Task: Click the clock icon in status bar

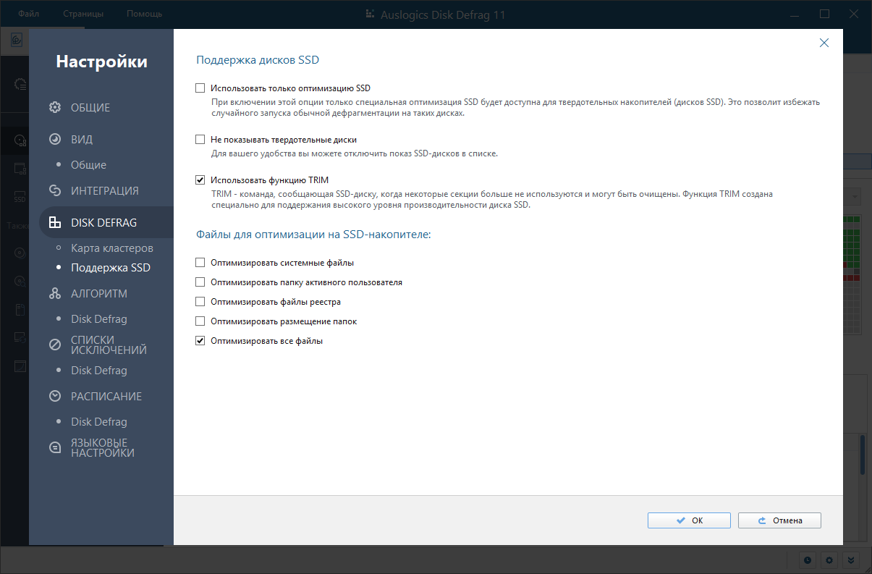Action: tap(808, 560)
